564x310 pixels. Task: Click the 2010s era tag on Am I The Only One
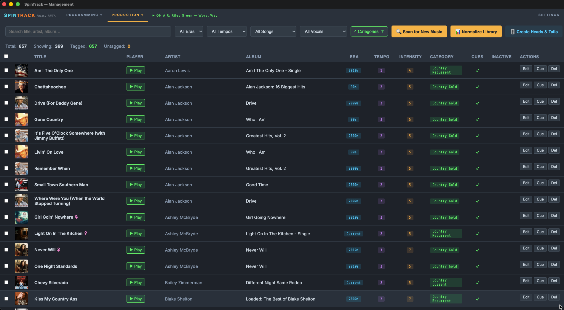(354, 71)
